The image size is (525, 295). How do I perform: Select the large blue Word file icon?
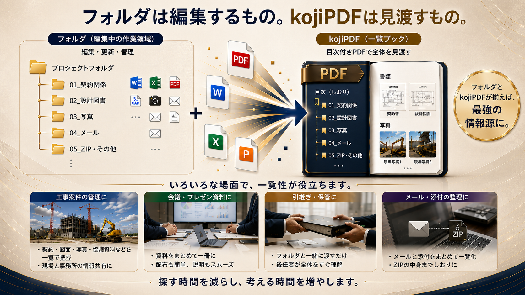point(218,92)
